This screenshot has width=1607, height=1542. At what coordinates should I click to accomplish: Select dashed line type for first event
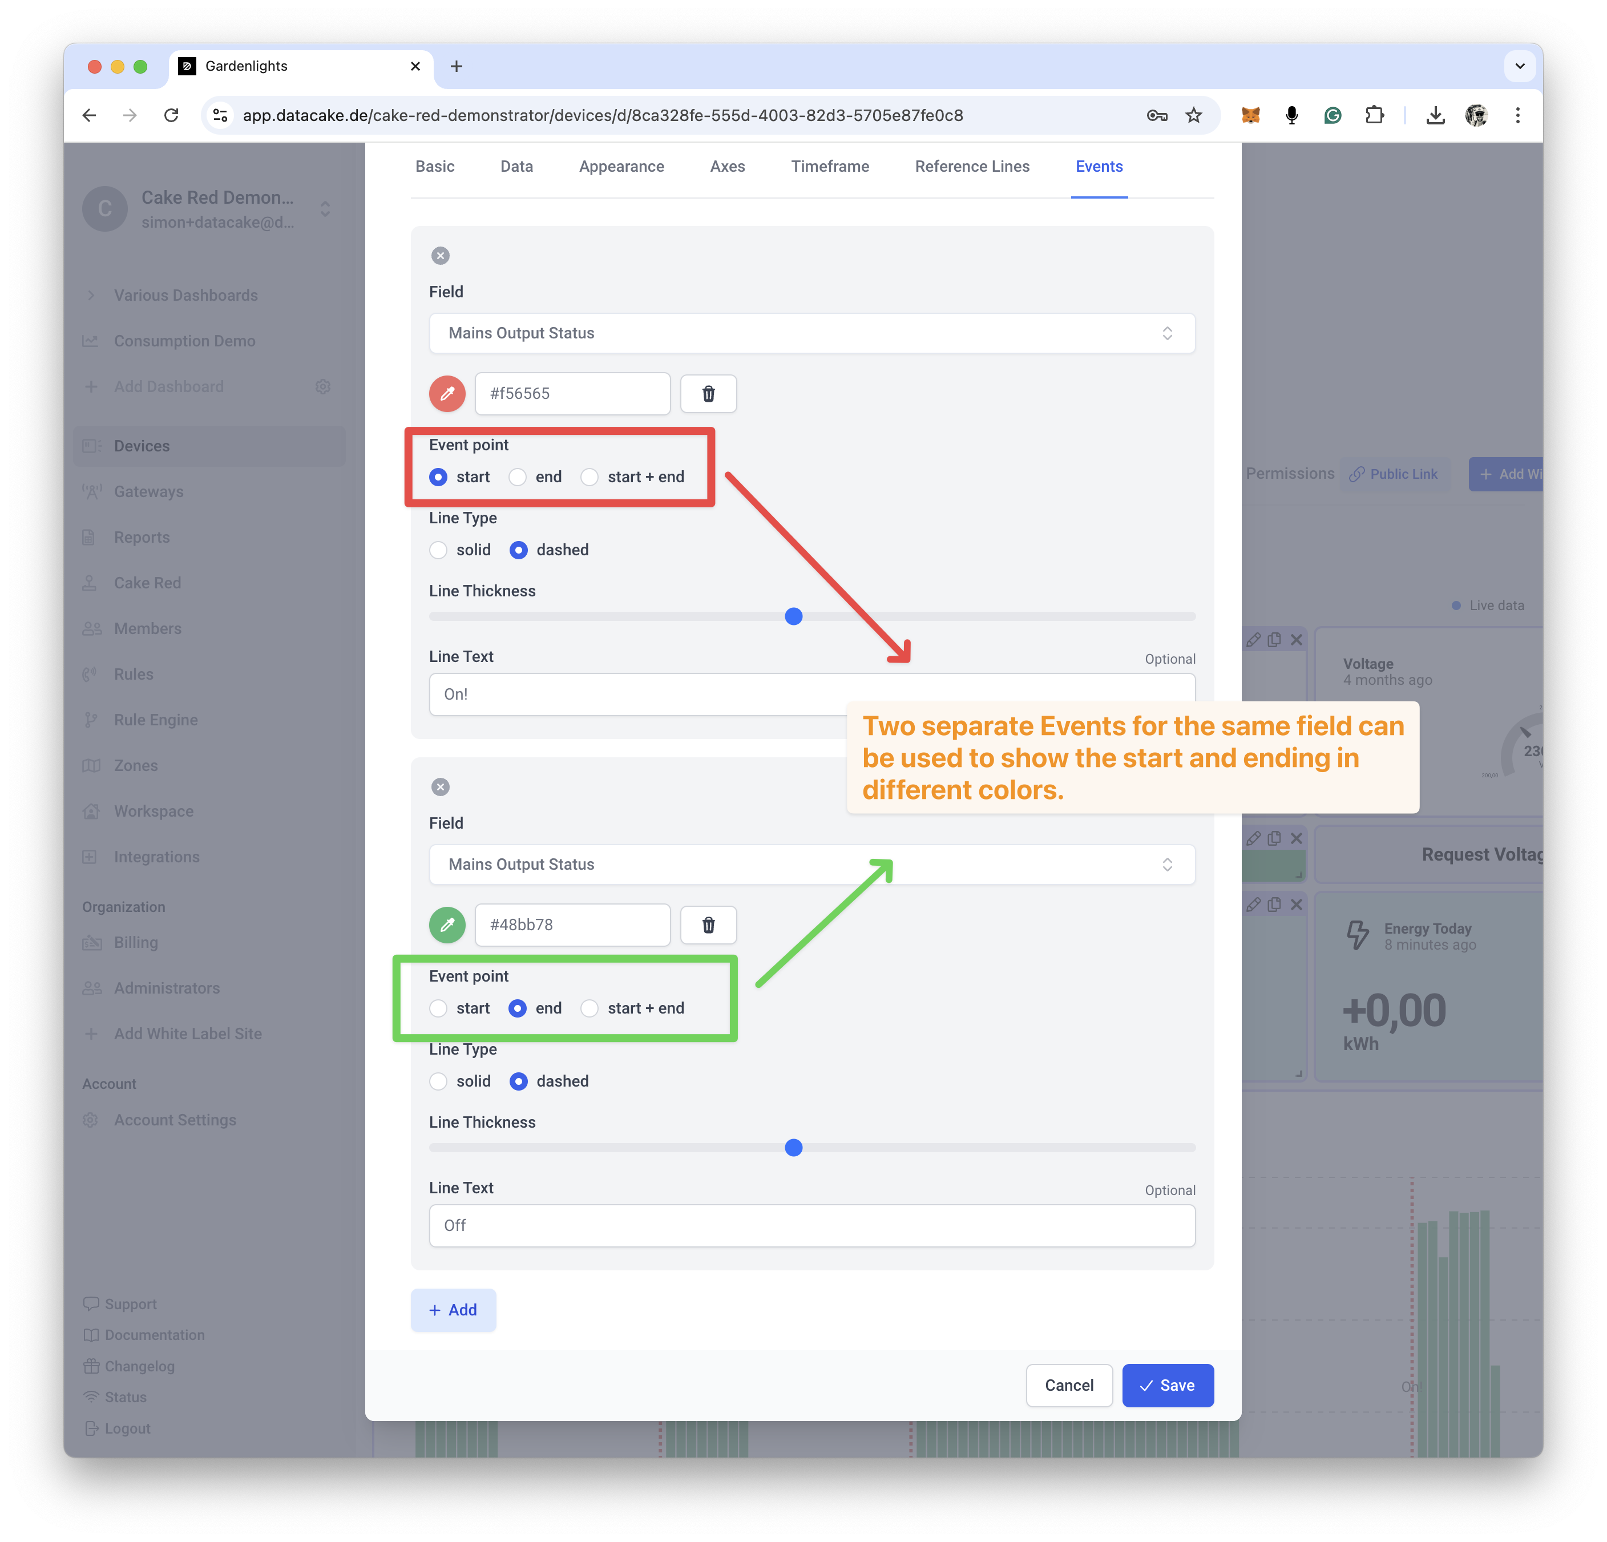pyautogui.click(x=518, y=550)
